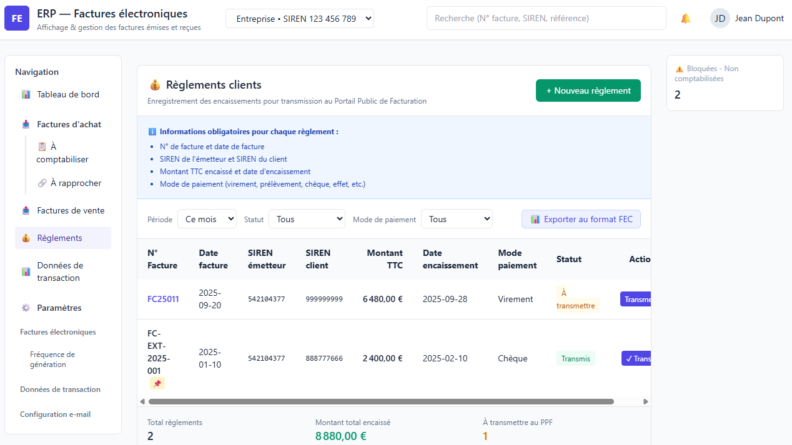The height and width of the screenshot is (445, 792).
Task: Click the Données de transaction chart icon
Action: 26,271
